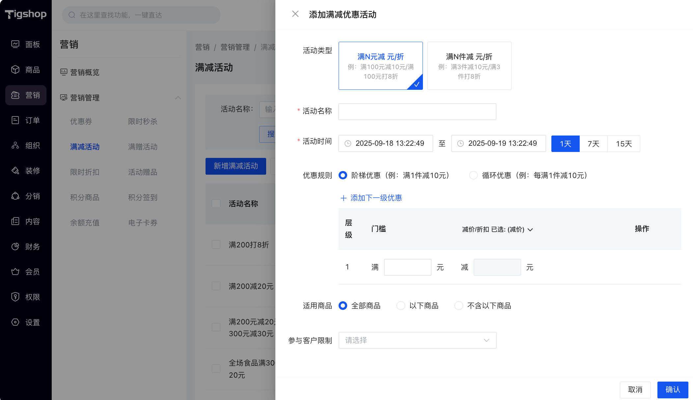
Task: Close the 添加满减优惠活动 drawer with X
Action: click(295, 14)
